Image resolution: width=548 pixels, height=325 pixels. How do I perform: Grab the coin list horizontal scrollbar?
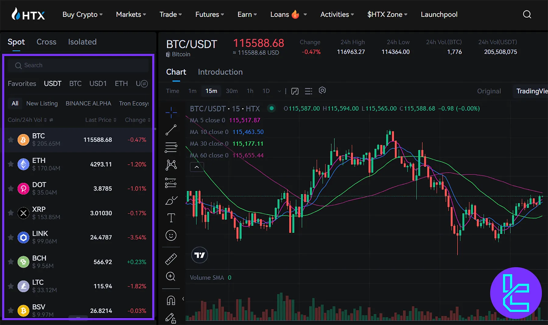[78, 318]
